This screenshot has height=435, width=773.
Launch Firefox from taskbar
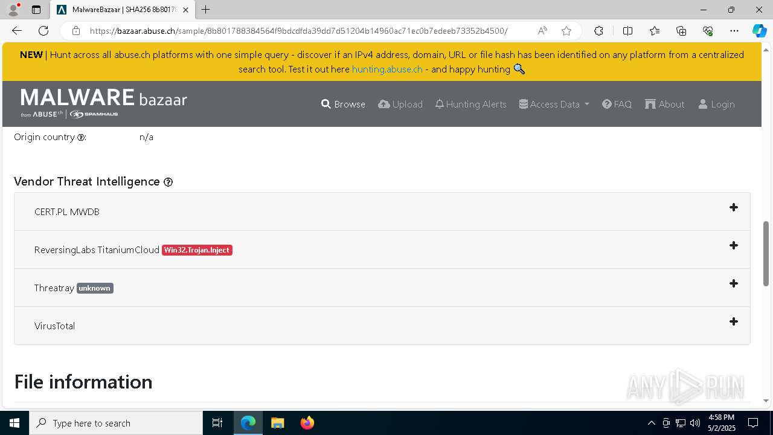click(x=307, y=423)
